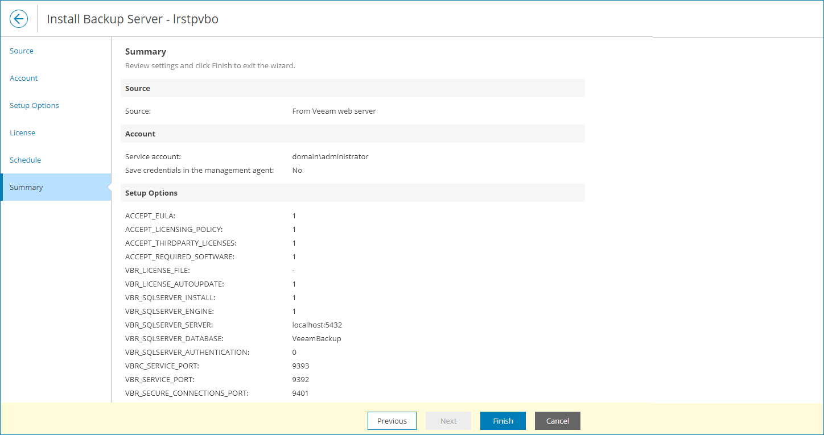
Task: Click the Setup Options section header
Action: point(151,193)
